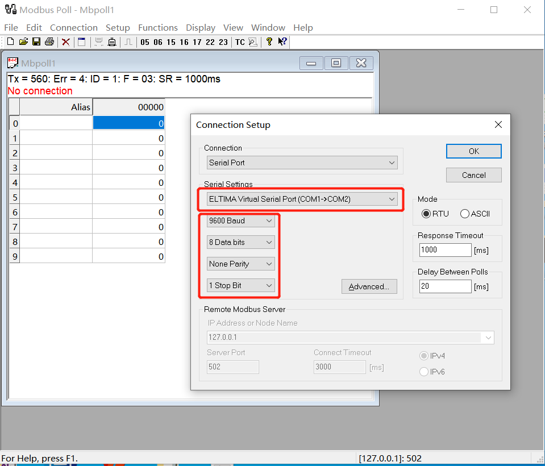
Task: Click the New document toolbar icon
Action: tap(10, 41)
